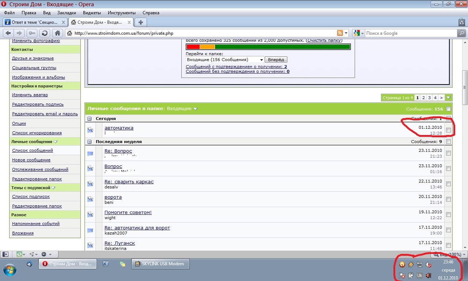Launch Thunderbird from the taskbar

tap(29, 264)
